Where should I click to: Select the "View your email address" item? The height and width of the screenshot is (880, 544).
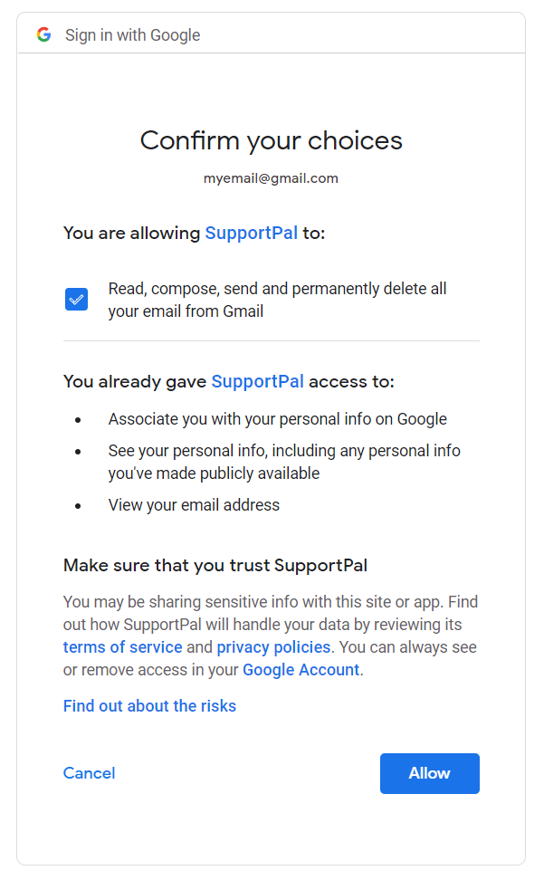(194, 505)
